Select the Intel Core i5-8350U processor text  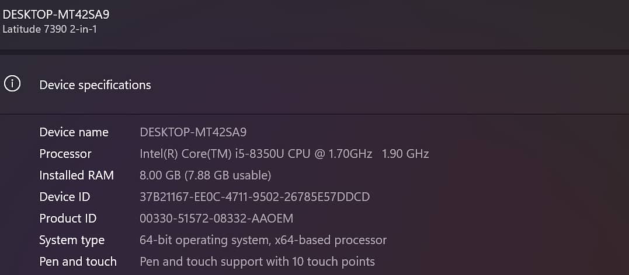255,154
